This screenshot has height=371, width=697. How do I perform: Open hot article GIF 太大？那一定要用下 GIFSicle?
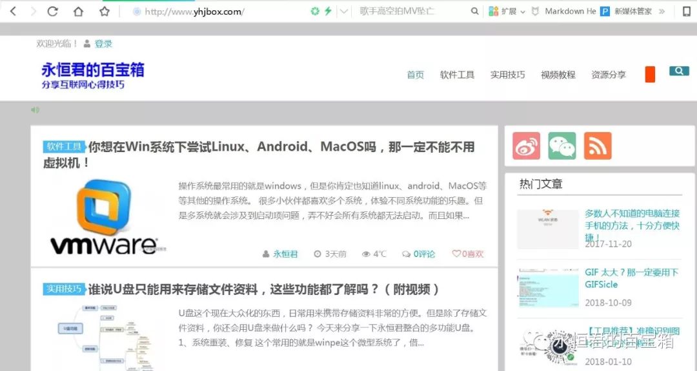click(x=631, y=278)
